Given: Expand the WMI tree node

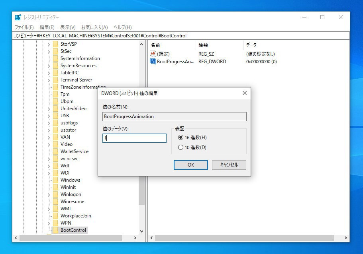Looking at the screenshot, I should tap(49, 209).
